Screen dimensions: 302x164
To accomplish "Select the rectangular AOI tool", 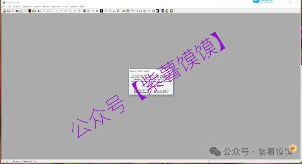I will click(x=49, y=11).
